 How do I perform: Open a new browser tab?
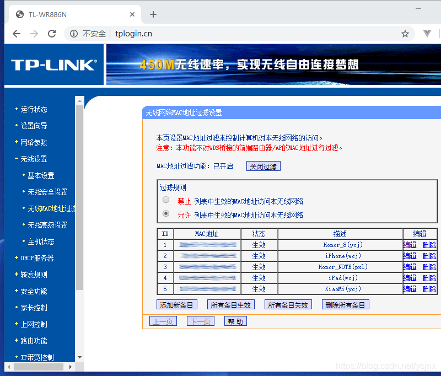(153, 14)
